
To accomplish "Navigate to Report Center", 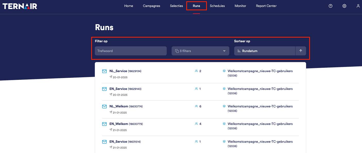I will 266,6.
